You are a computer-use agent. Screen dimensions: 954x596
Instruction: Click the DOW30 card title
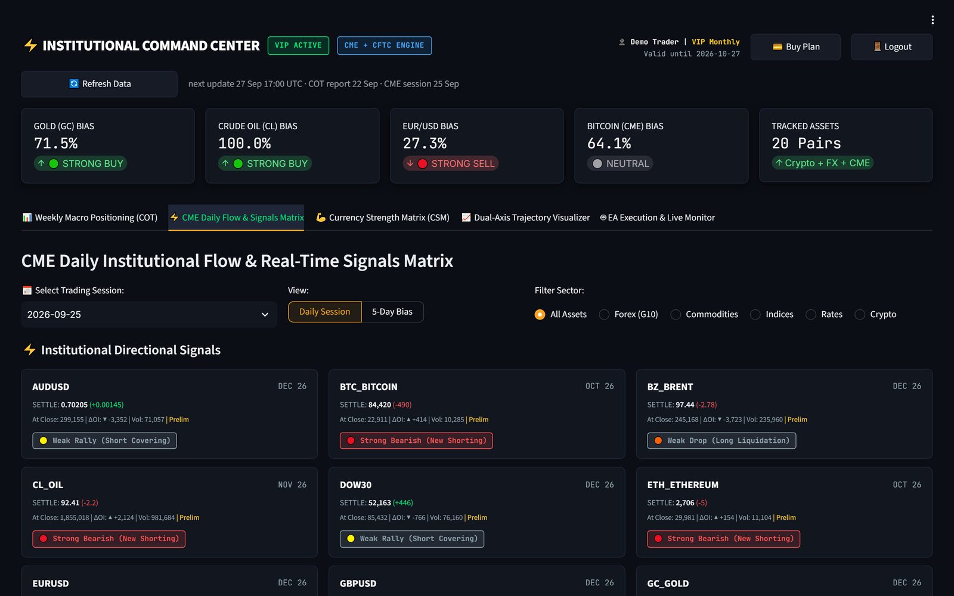tap(355, 485)
